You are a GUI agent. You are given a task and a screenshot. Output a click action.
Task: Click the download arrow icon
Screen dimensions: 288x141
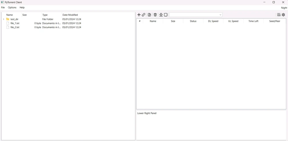[161, 15]
